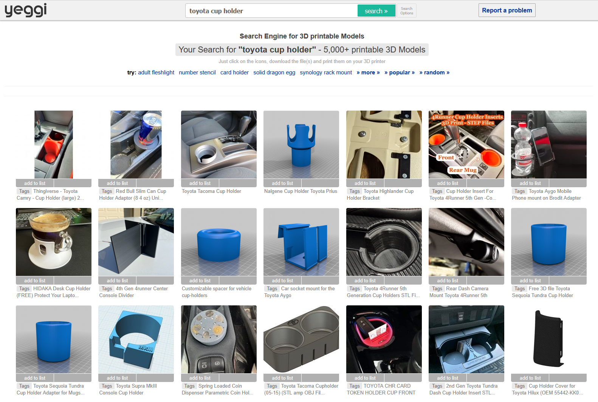598x402 pixels.
Task: Add Toyota Sequoia Tundra Cup Holder Adapter to list
Action: click(35, 378)
